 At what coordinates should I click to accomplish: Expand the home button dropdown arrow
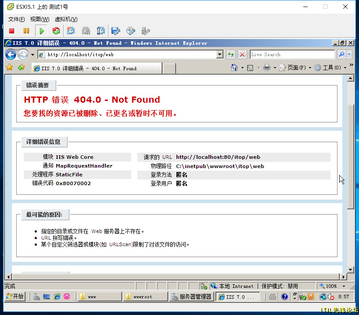pyautogui.click(x=242, y=68)
